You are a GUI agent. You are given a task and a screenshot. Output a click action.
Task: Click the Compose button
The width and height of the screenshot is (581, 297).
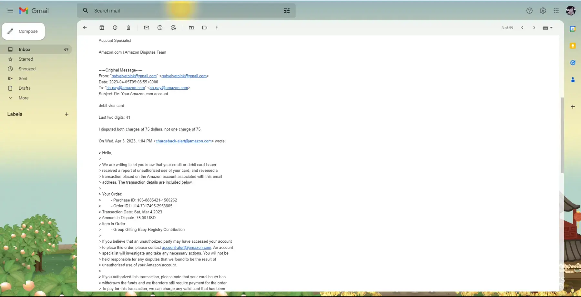23,31
